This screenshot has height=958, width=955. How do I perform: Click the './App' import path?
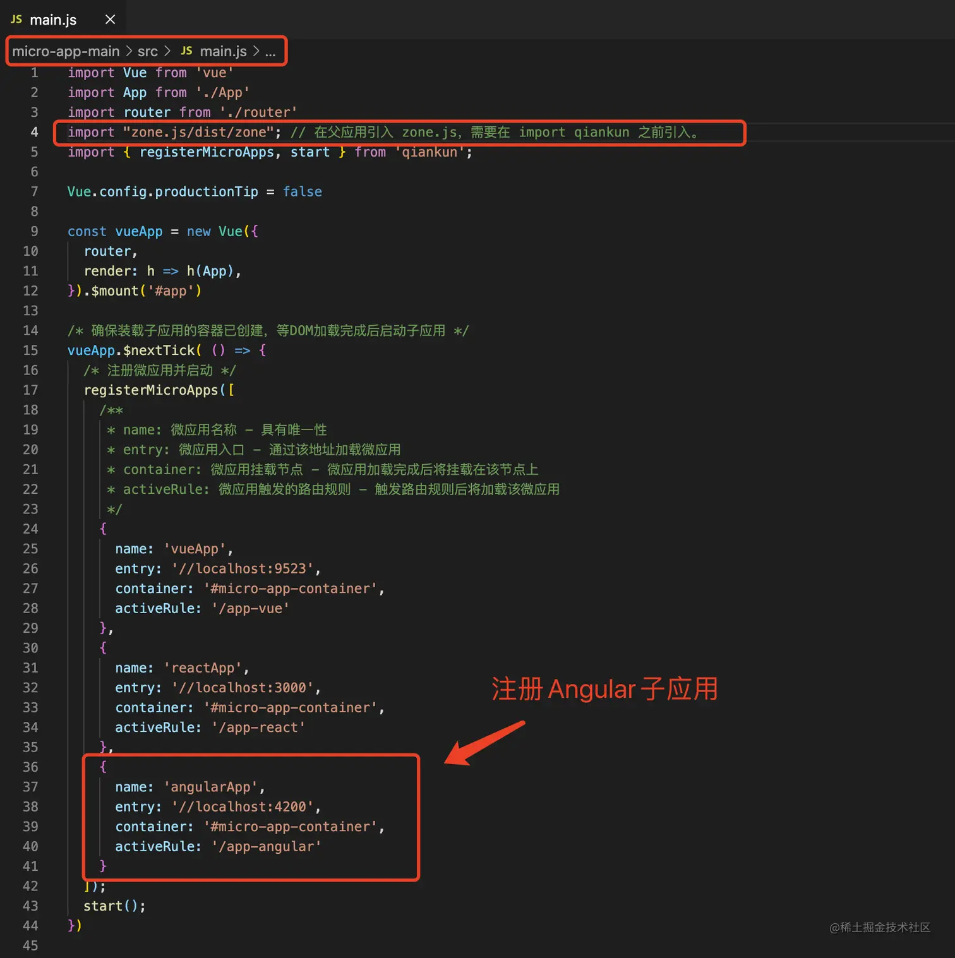click(x=222, y=93)
